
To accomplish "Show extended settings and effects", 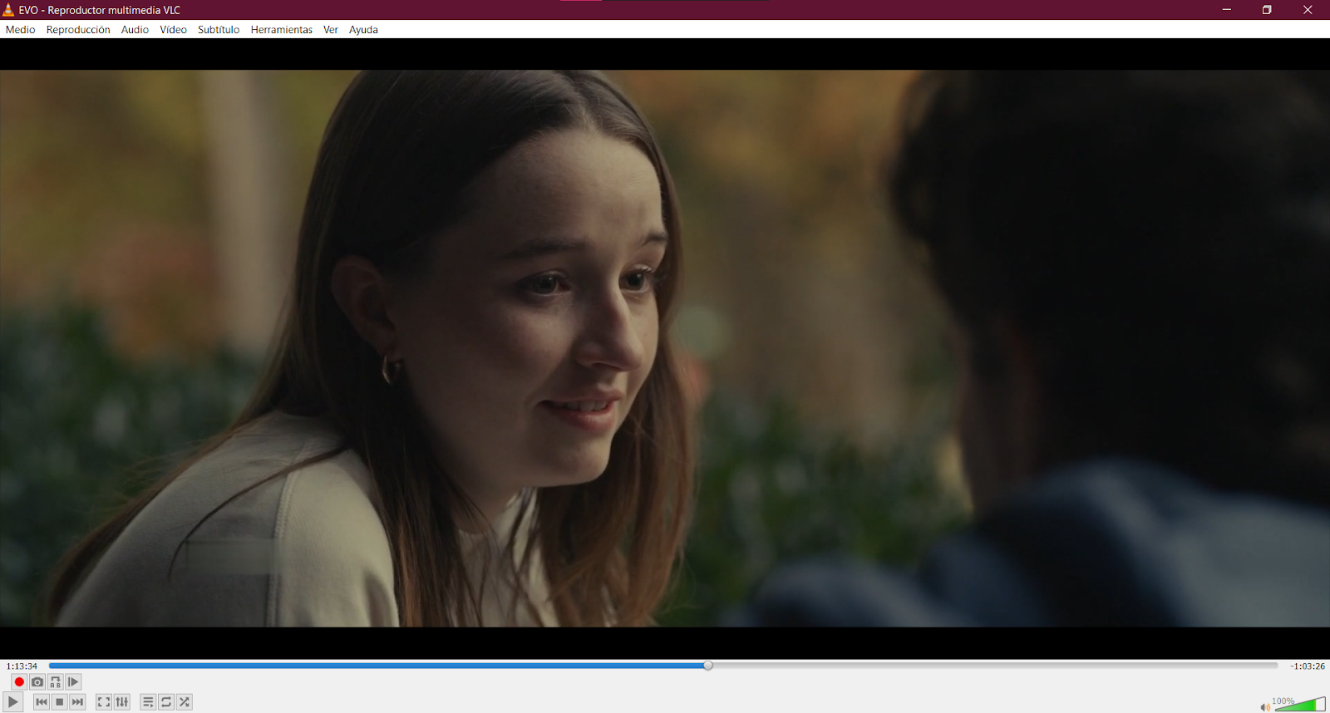I will coord(122,702).
